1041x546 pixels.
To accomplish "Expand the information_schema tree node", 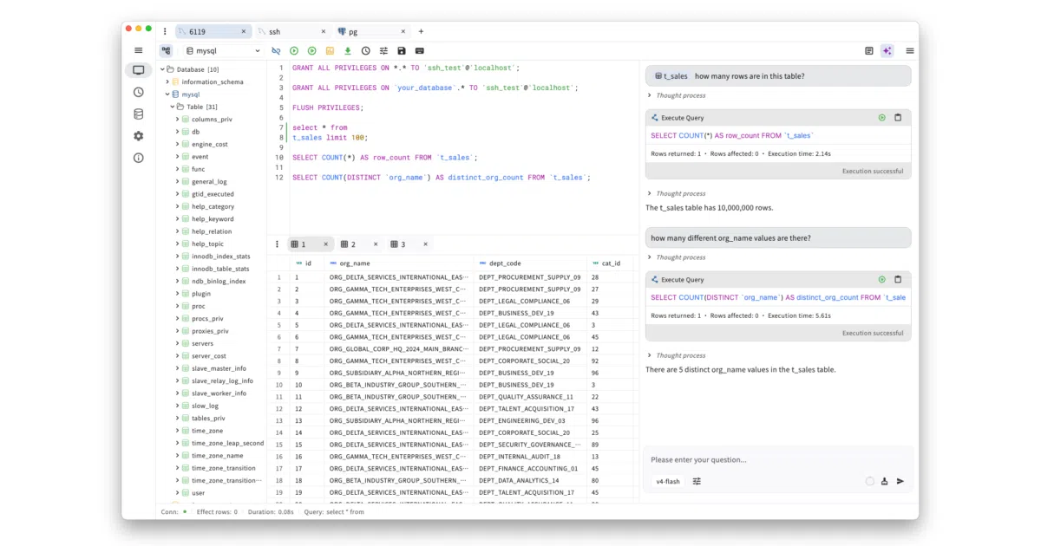I will [166, 81].
